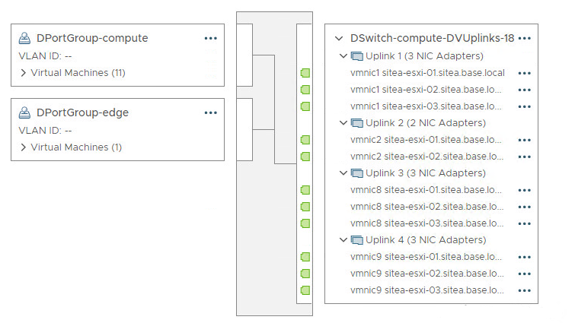Image resolution: width=575 pixels, height=323 pixels.
Task: Click the DPortGroup-compute port group icon
Action: point(25,38)
